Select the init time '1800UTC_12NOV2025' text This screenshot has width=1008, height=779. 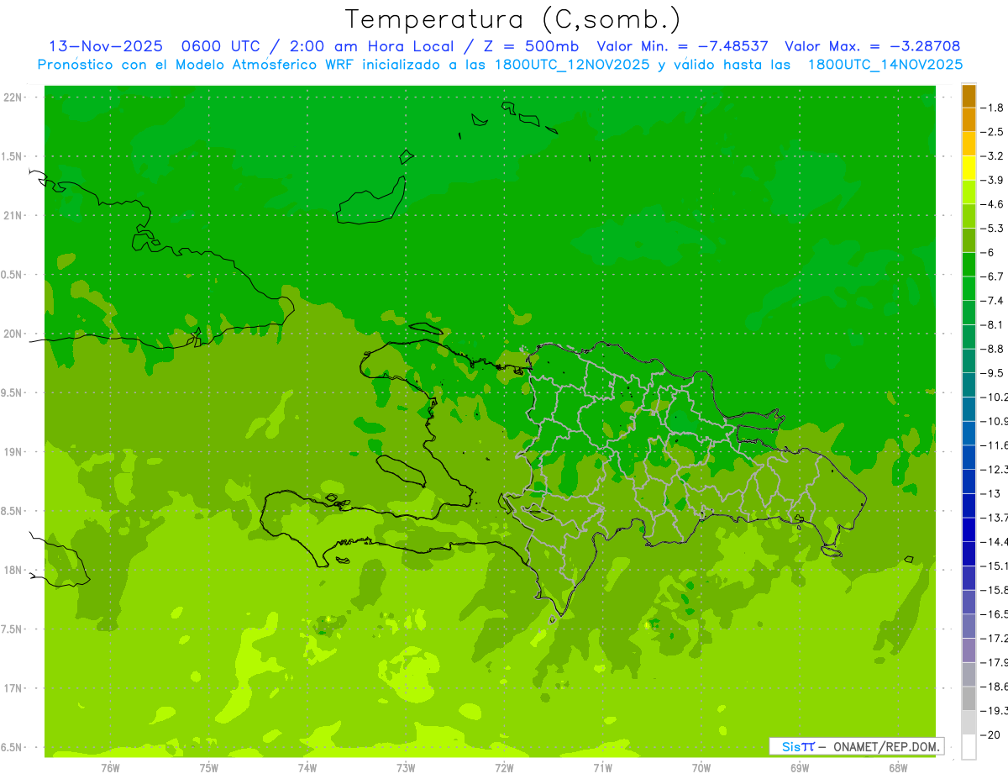coord(569,65)
